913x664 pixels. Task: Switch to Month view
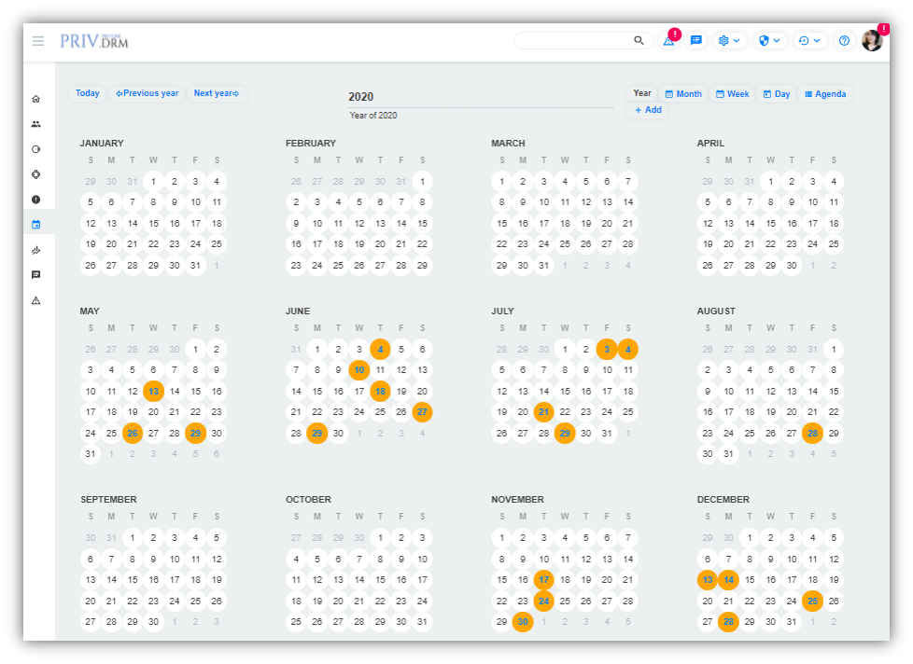point(683,94)
